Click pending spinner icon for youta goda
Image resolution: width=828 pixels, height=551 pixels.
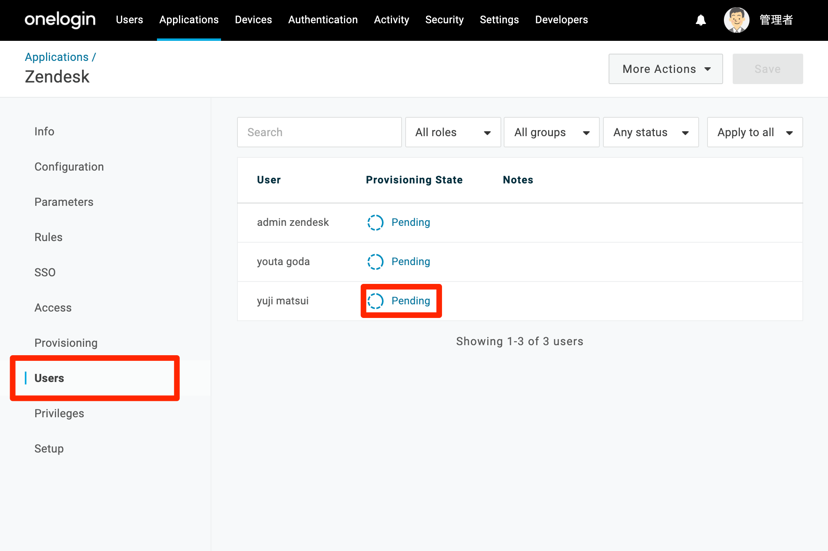pyautogui.click(x=376, y=261)
